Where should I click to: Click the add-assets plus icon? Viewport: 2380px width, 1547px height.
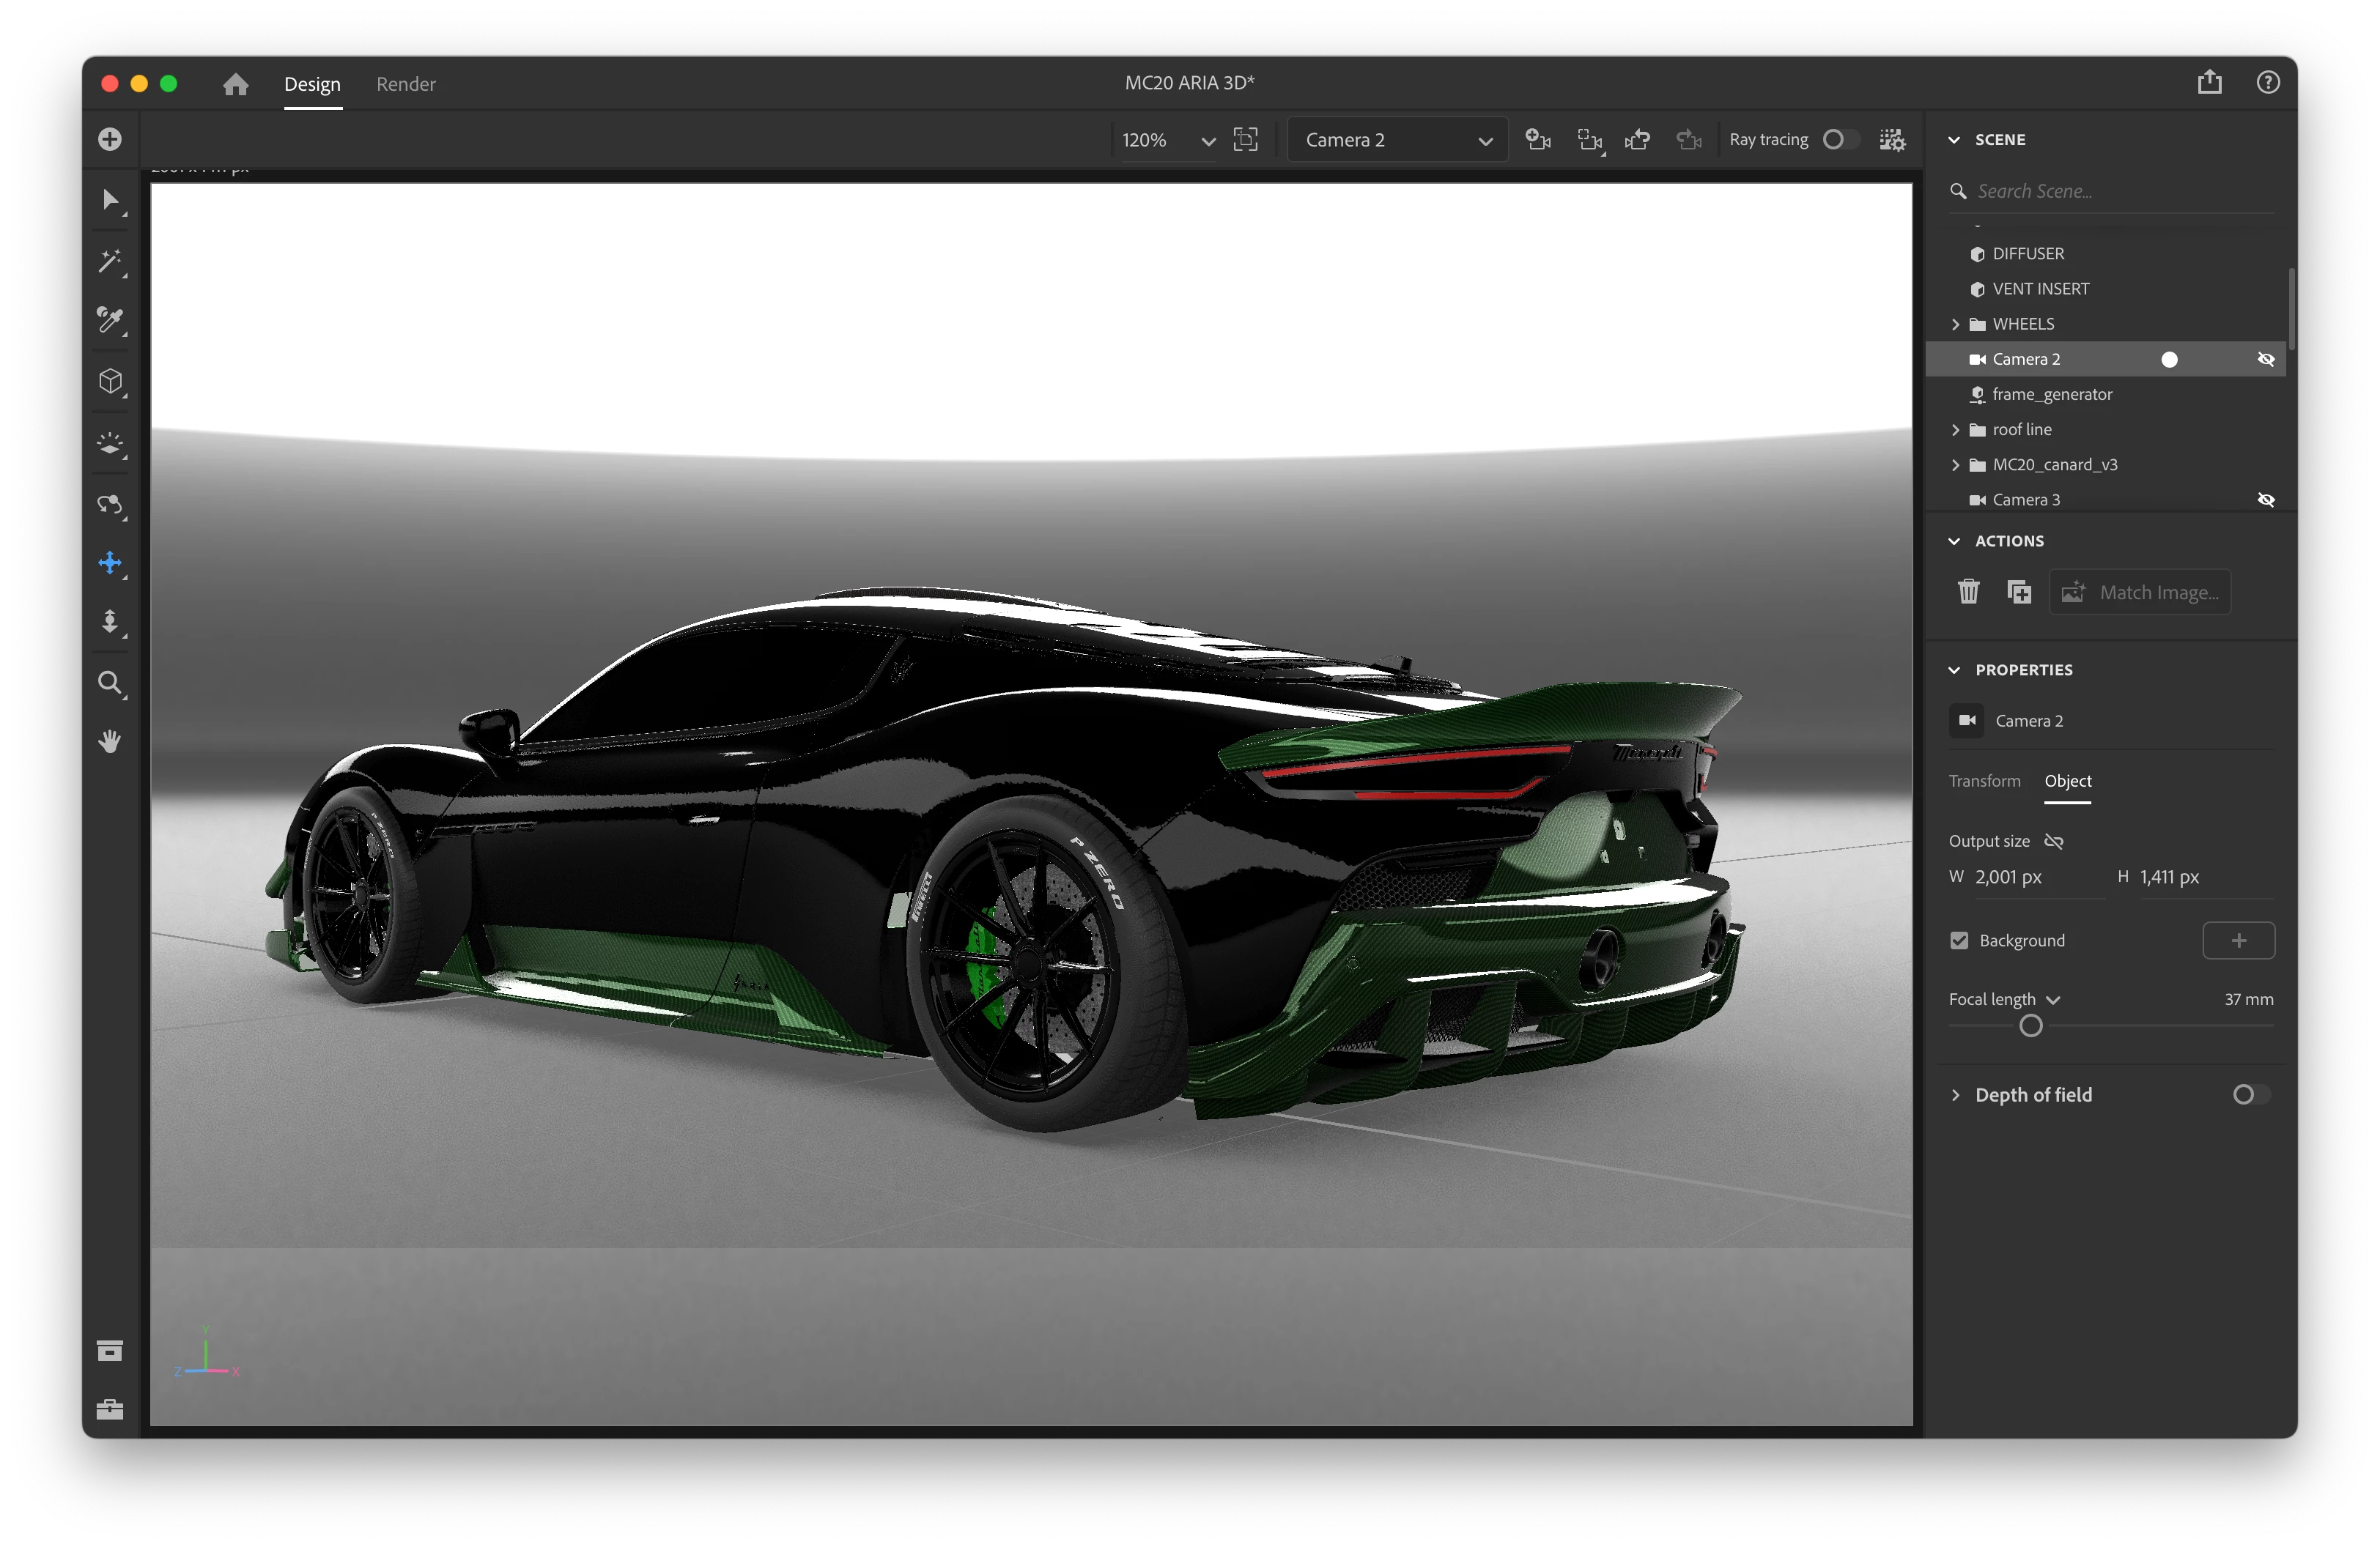pos(110,139)
